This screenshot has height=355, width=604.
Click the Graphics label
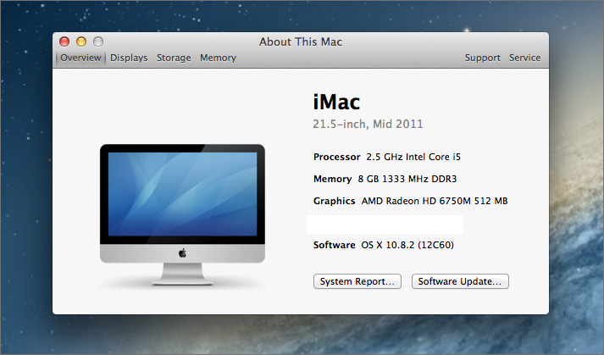point(334,201)
